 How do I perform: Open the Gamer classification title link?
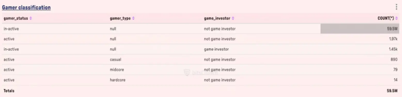click(x=26, y=8)
